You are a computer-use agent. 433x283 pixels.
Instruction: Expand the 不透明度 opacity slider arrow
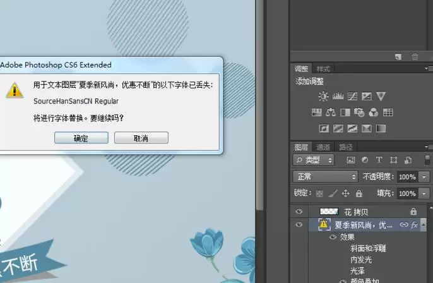424,177
